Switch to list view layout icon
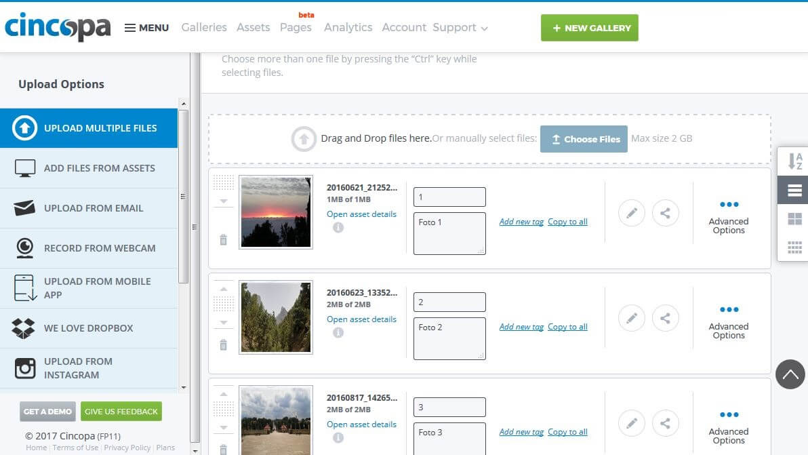 click(794, 191)
